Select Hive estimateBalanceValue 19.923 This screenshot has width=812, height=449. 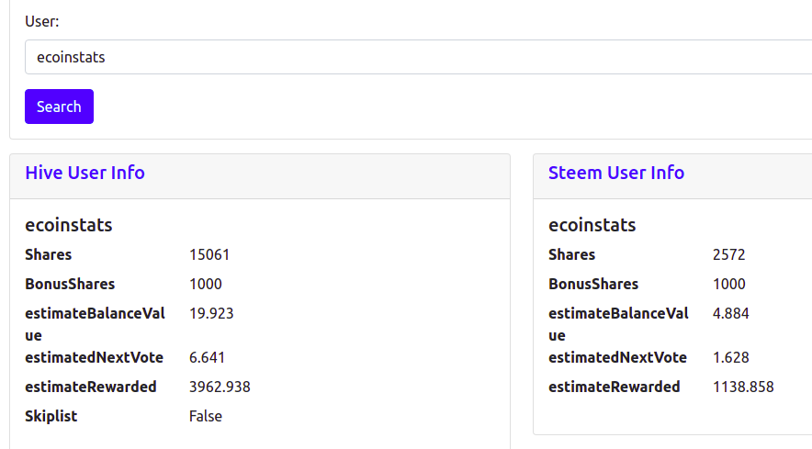point(211,314)
